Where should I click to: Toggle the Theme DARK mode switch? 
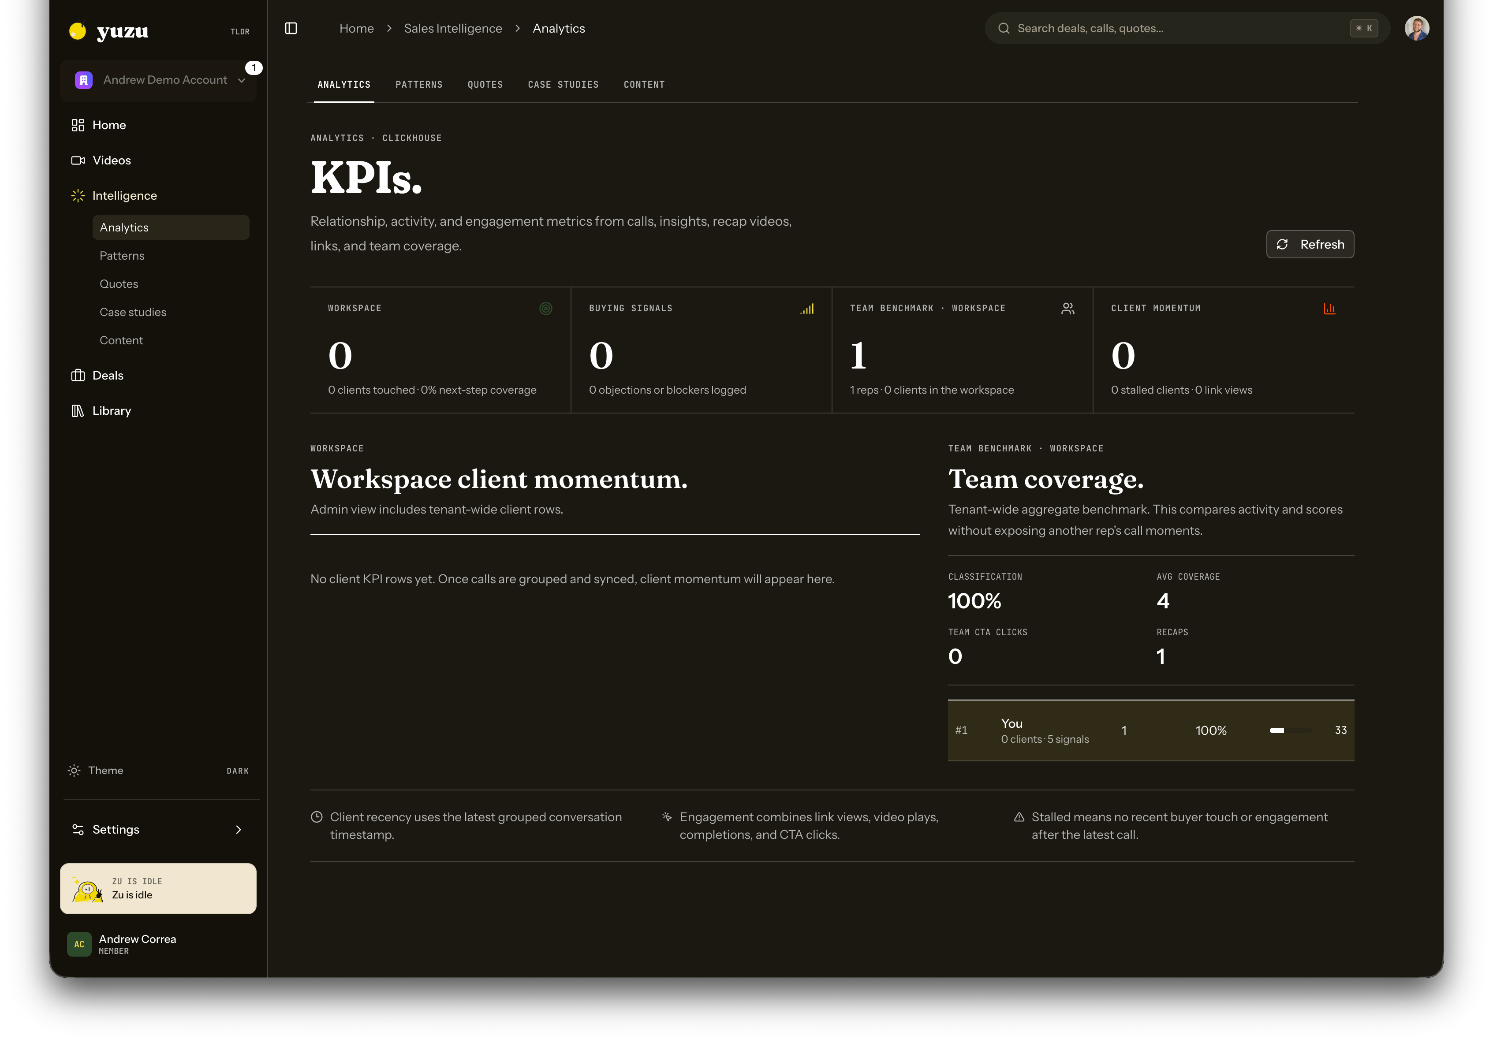pos(237,771)
